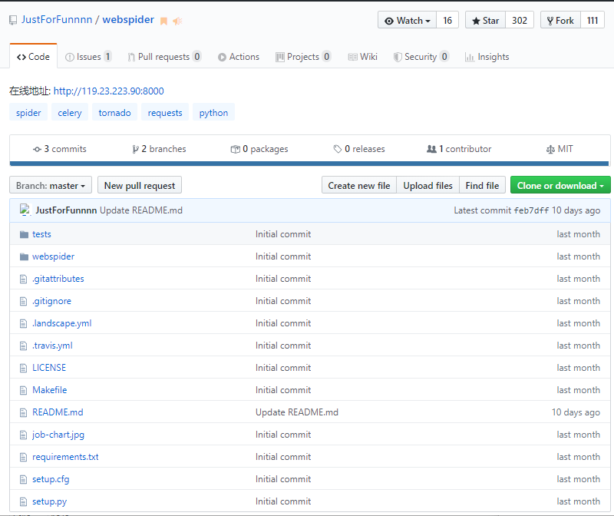Click the megaphone icon next to webspider
Screen dimensions: 614x516
177,21
